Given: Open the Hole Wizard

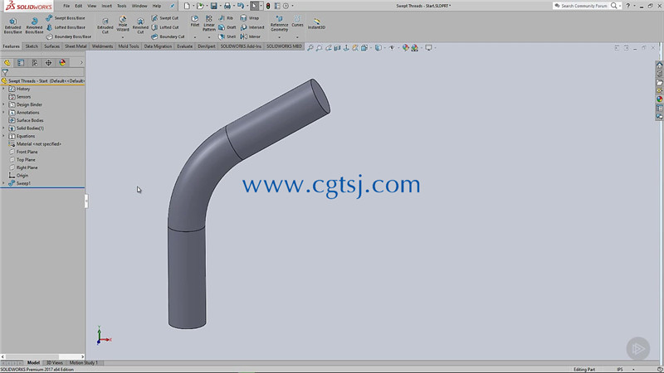Looking at the screenshot, I should click(123, 24).
